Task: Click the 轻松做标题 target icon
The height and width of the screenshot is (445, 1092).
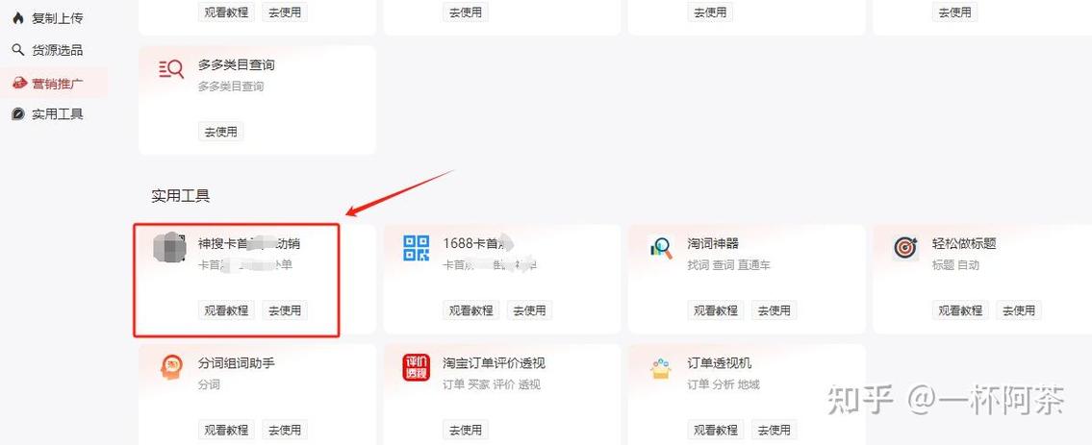Action: 905,248
